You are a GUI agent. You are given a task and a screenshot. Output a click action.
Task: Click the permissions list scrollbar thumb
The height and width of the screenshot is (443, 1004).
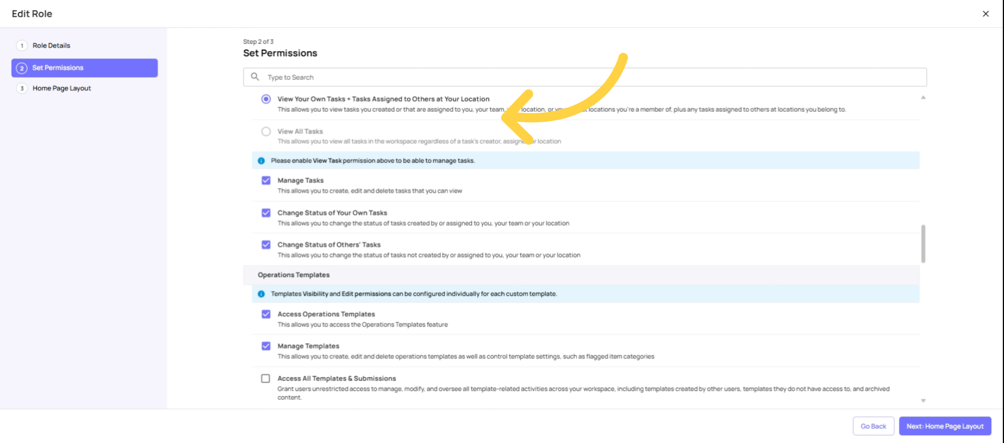coord(923,244)
